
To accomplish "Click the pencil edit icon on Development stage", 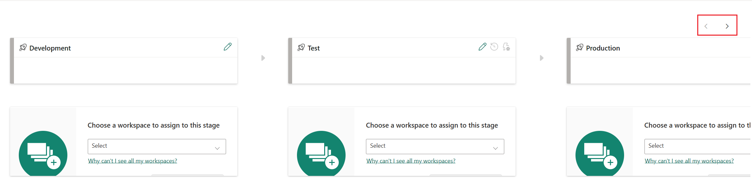I will click(228, 47).
